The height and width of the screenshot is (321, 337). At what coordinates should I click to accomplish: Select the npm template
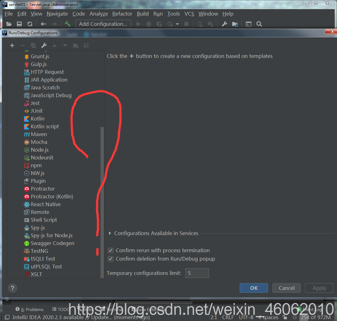(36, 165)
